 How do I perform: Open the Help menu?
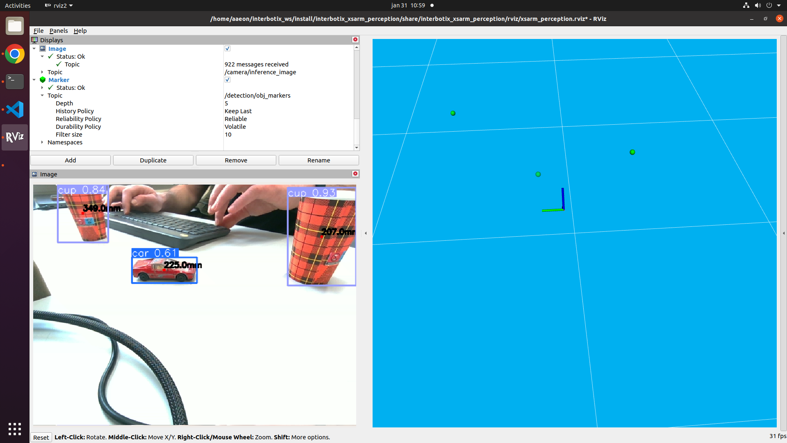pos(80,30)
